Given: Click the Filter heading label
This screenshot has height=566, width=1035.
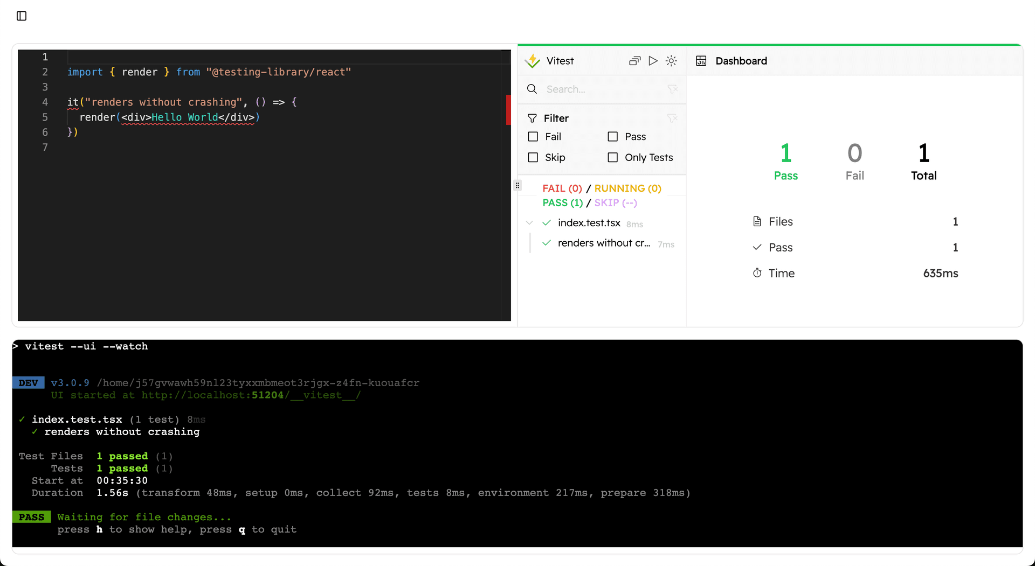Looking at the screenshot, I should [x=556, y=118].
